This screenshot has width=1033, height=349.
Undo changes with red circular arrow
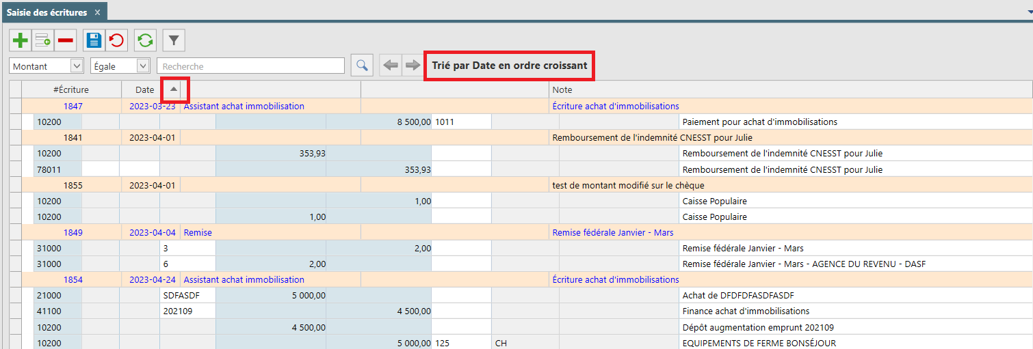(116, 41)
